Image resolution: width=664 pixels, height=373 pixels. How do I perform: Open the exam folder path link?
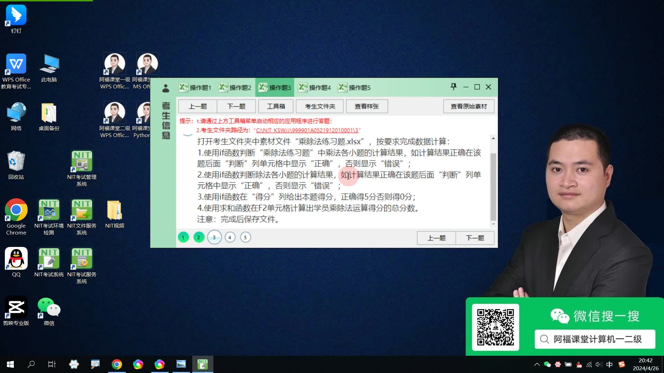307,130
